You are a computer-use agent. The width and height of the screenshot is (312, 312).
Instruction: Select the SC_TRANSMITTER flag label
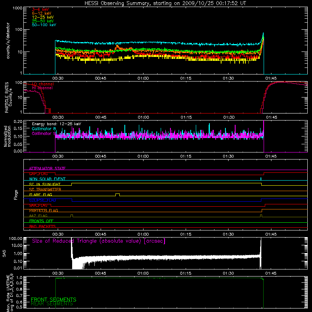(45, 189)
